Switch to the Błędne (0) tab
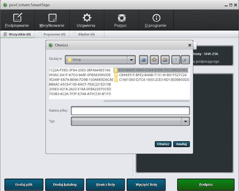The width and height of the screenshot is (239, 191). [x=87, y=34]
